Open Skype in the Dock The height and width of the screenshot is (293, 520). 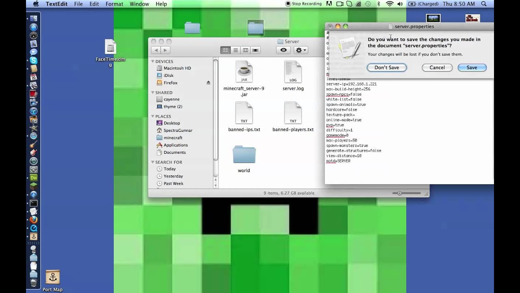point(34,60)
